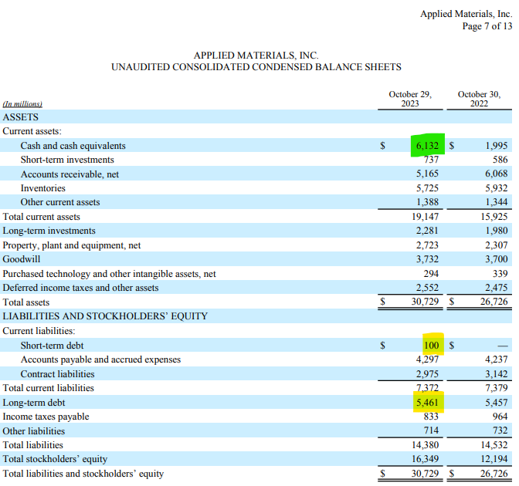Click the 'Accounts payable and accrued expenses' label
The image size is (519, 486).
[x=100, y=359]
